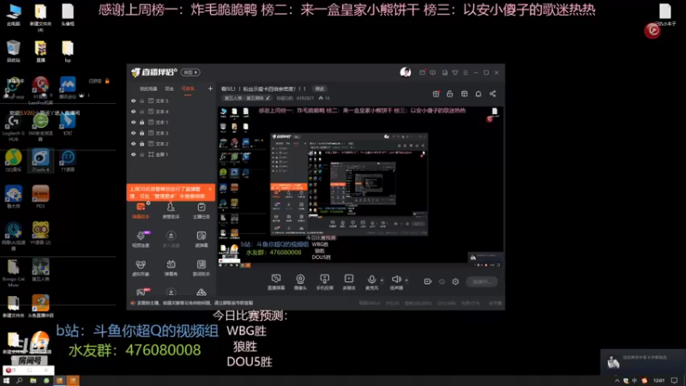The width and height of the screenshot is (686, 386).
Task: Open the 弹幕助手 tool
Action: 141,210
